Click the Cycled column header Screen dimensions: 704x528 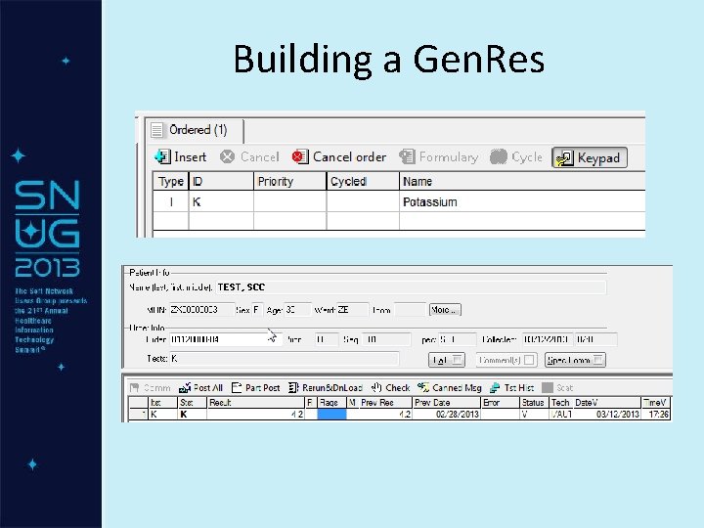click(363, 182)
